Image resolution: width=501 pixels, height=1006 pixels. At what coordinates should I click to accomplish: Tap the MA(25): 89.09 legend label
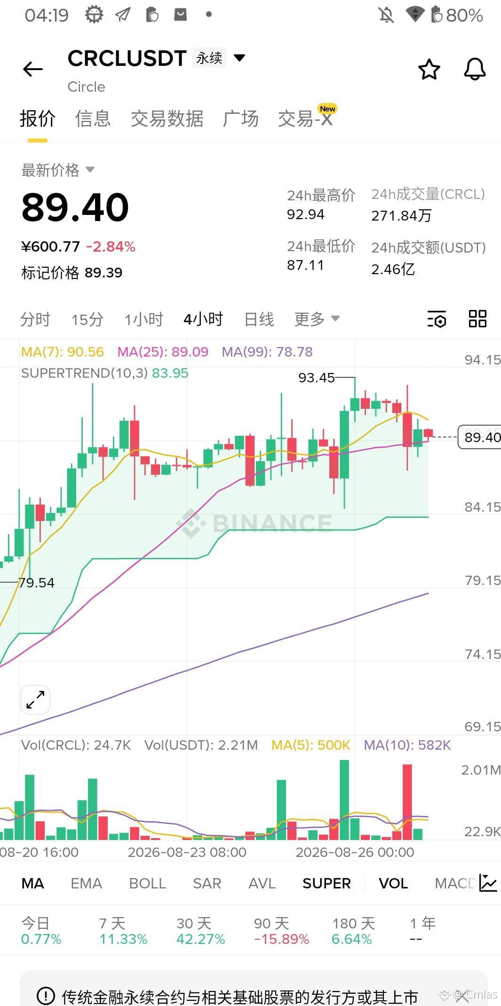point(163,352)
